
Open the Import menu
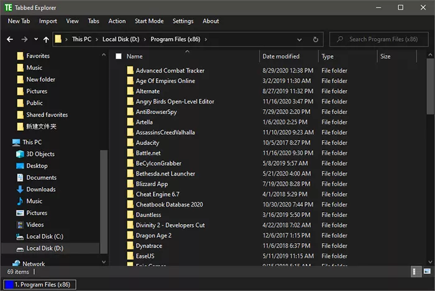point(48,21)
